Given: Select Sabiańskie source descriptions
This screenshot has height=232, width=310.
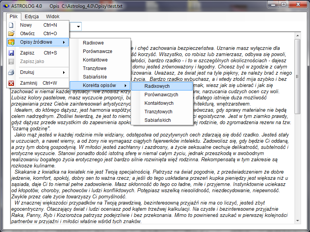Looking at the screenshot, I should [x=100, y=77].
